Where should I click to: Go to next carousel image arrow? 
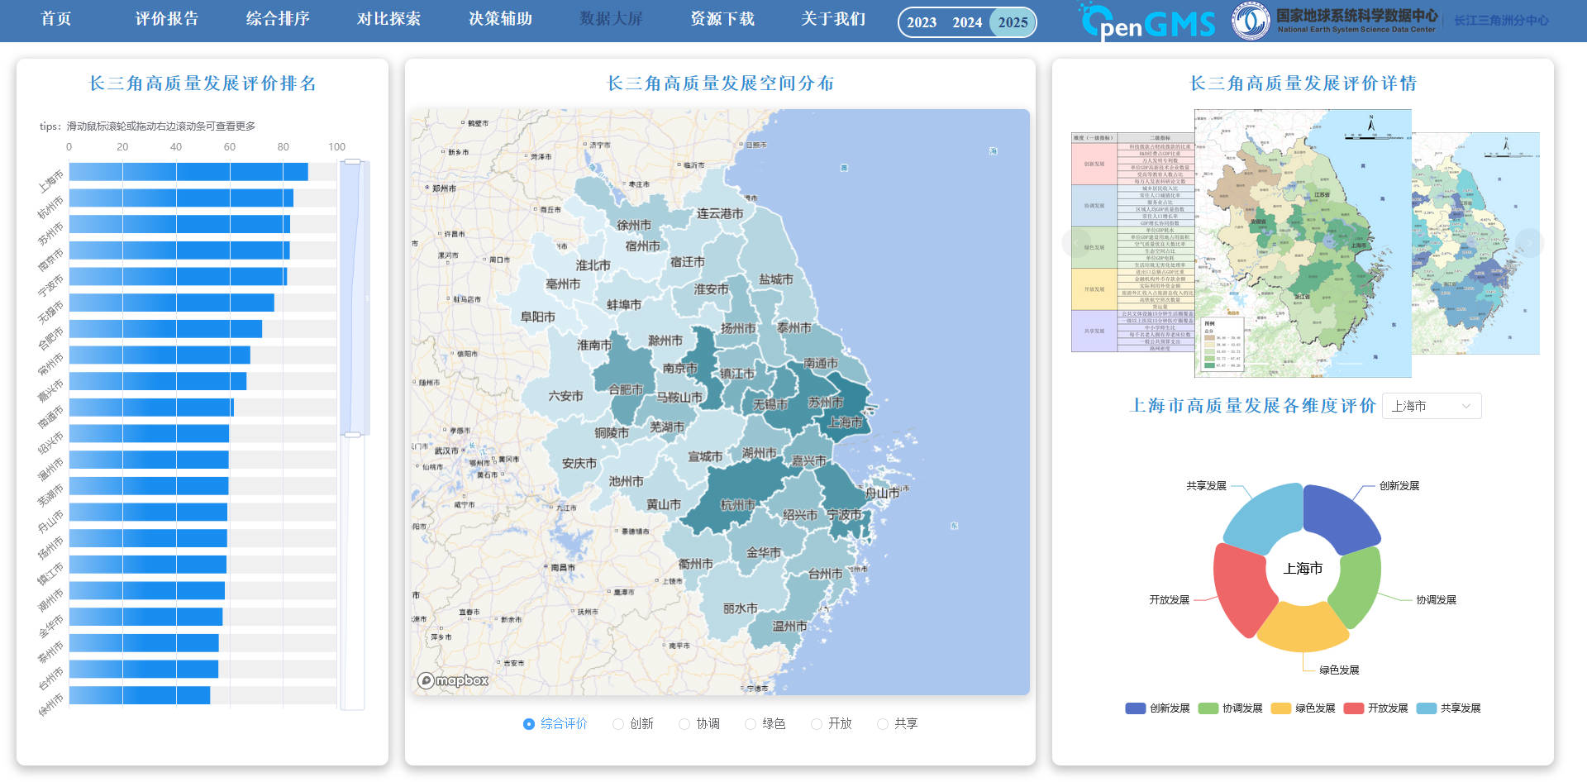point(1528,243)
